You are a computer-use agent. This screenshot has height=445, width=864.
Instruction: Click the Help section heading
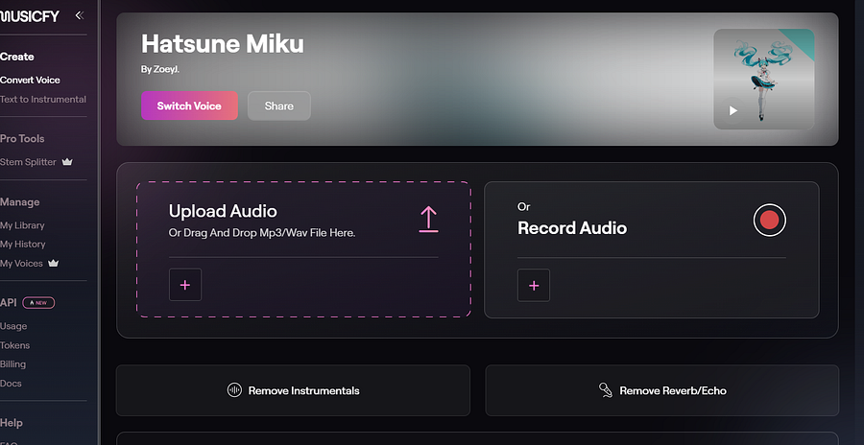(x=12, y=423)
